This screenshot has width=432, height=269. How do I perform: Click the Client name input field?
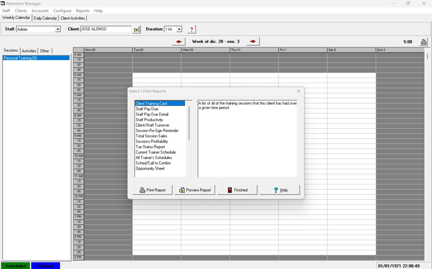(x=106, y=29)
